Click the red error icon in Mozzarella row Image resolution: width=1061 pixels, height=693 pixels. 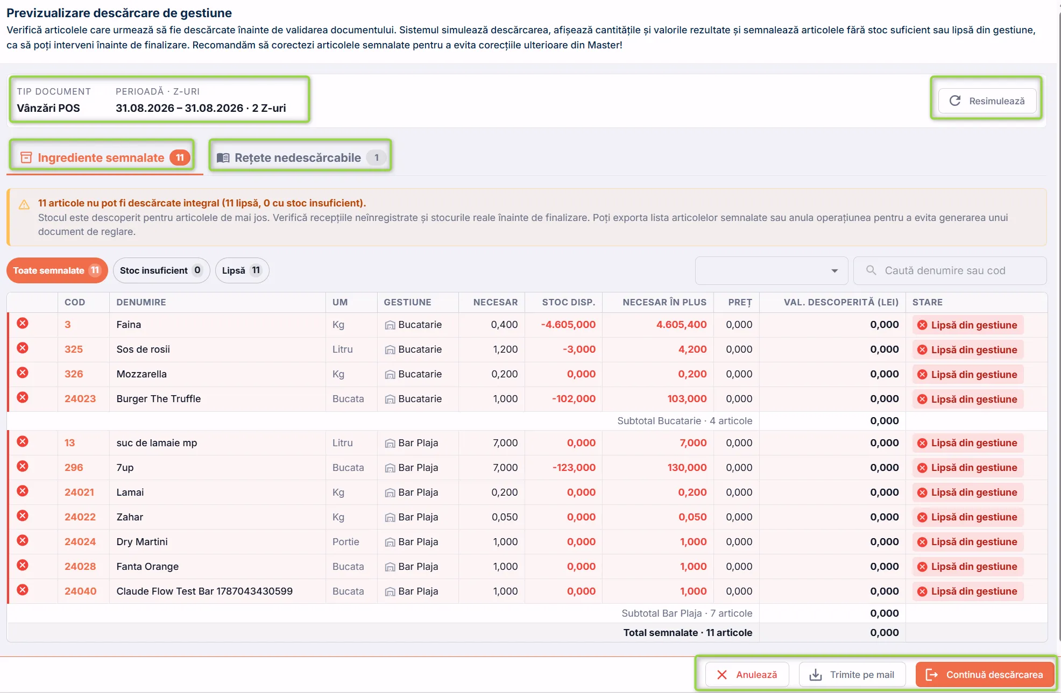[x=23, y=373]
